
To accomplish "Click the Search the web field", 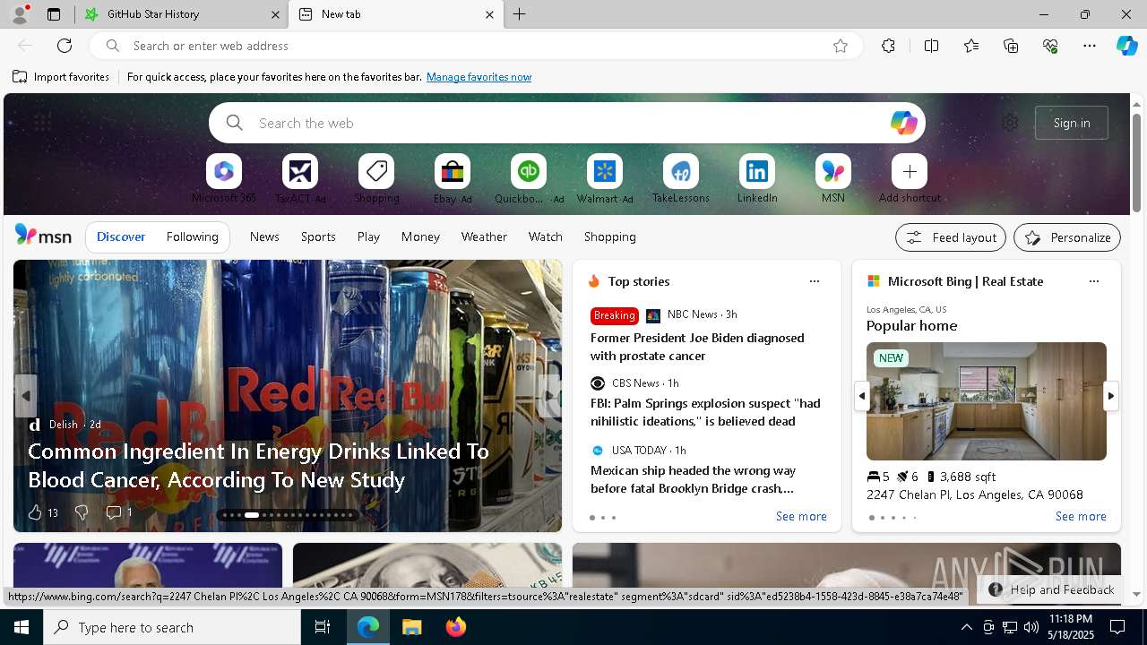I will coord(566,123).
